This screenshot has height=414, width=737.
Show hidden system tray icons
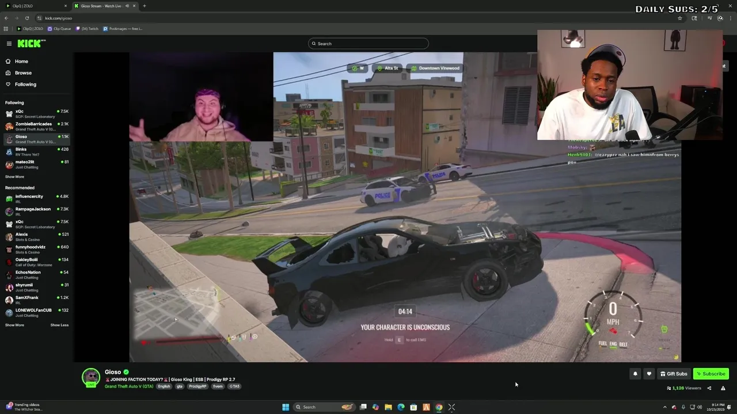click(x=664, y=407)
